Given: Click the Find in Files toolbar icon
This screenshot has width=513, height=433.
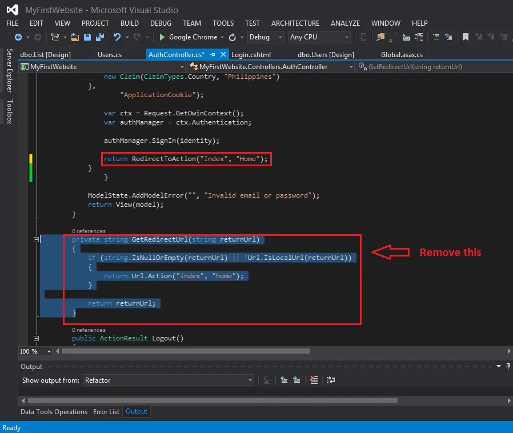Looking at the screenshot, I should 380,37.
